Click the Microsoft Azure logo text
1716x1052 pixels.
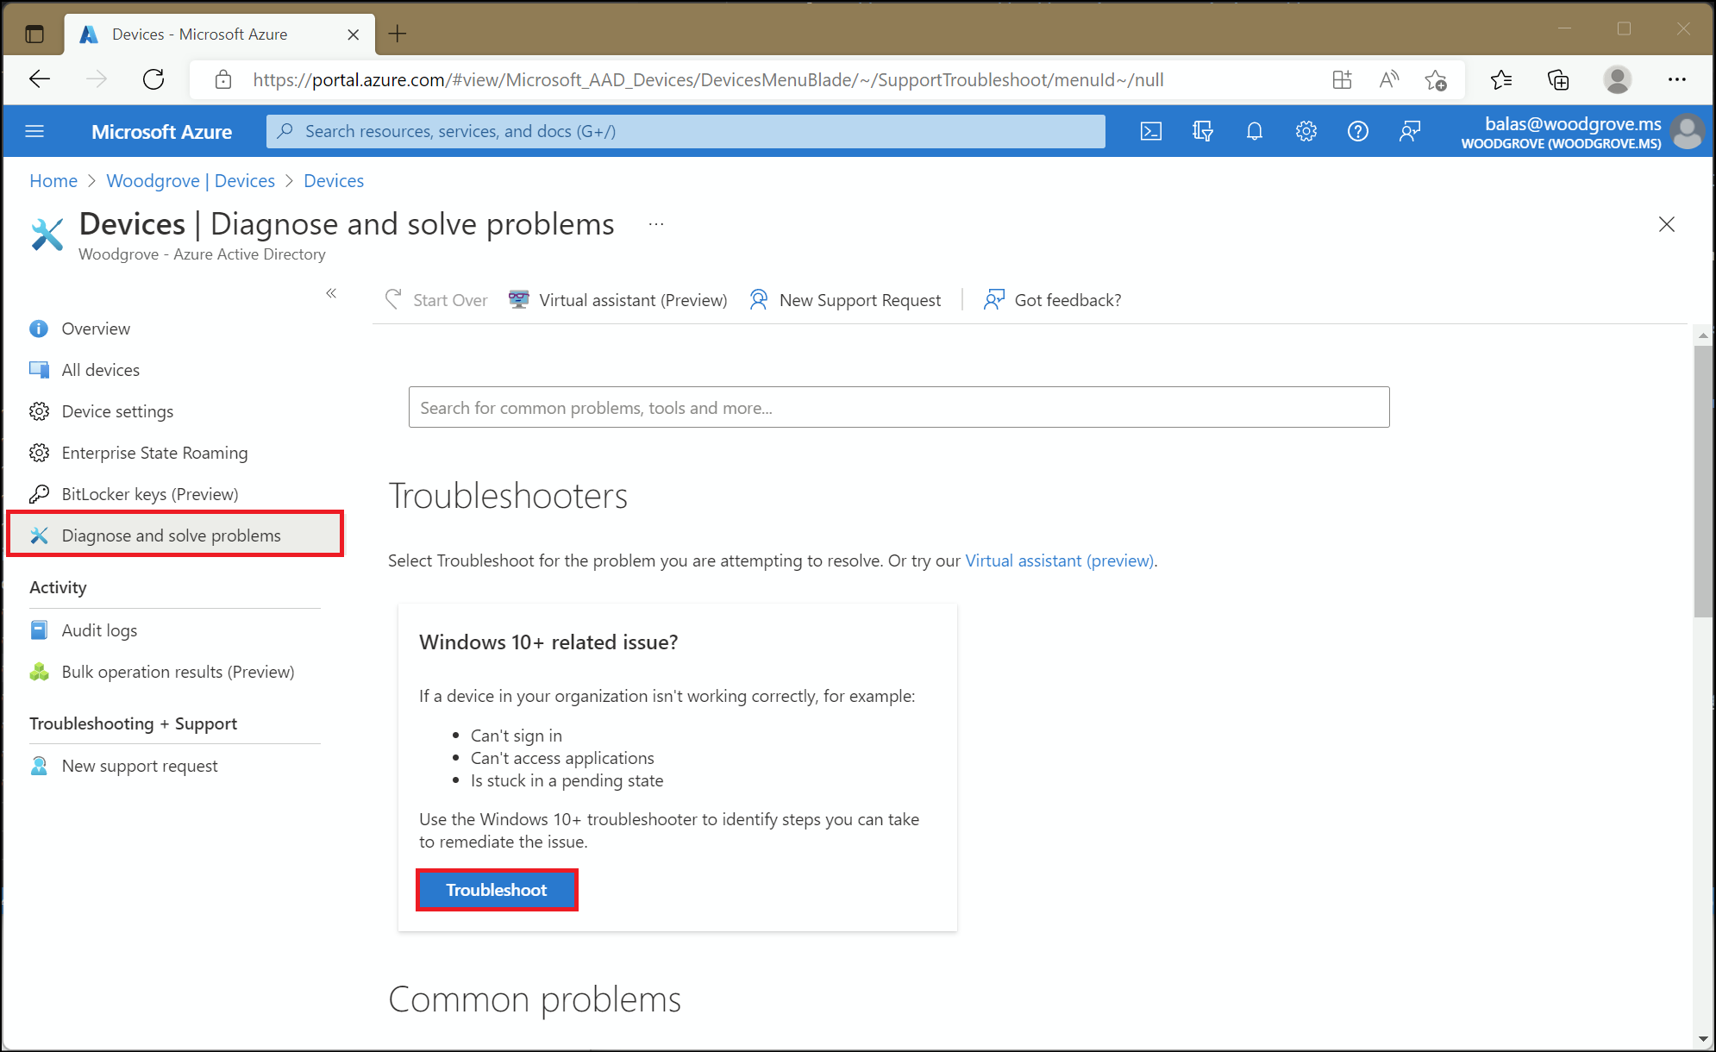[x=161, y=132]
